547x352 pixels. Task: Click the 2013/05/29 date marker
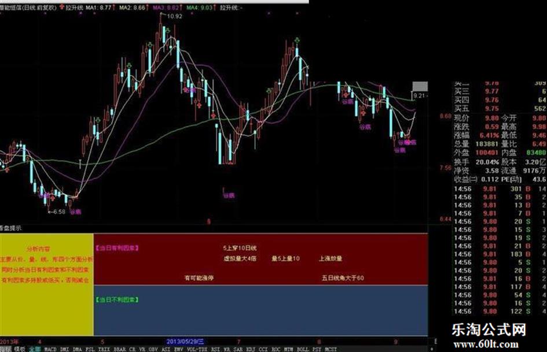[185, 342]
